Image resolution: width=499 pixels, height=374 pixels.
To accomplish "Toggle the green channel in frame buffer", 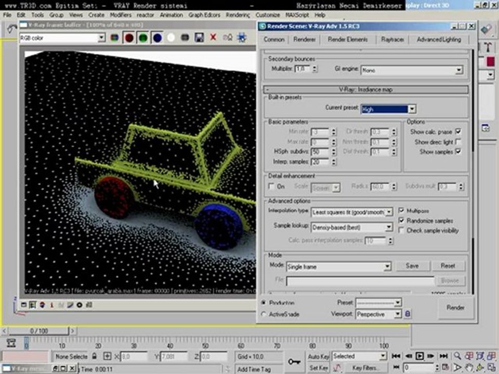I will [x=143, y=38].
